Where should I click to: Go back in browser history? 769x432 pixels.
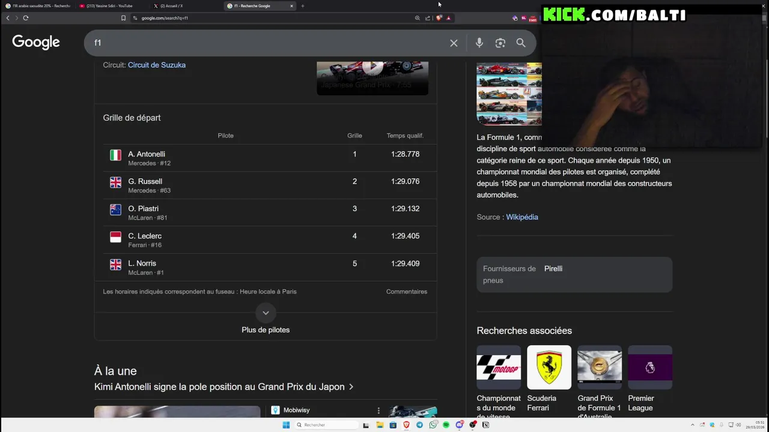click(8, 18)
